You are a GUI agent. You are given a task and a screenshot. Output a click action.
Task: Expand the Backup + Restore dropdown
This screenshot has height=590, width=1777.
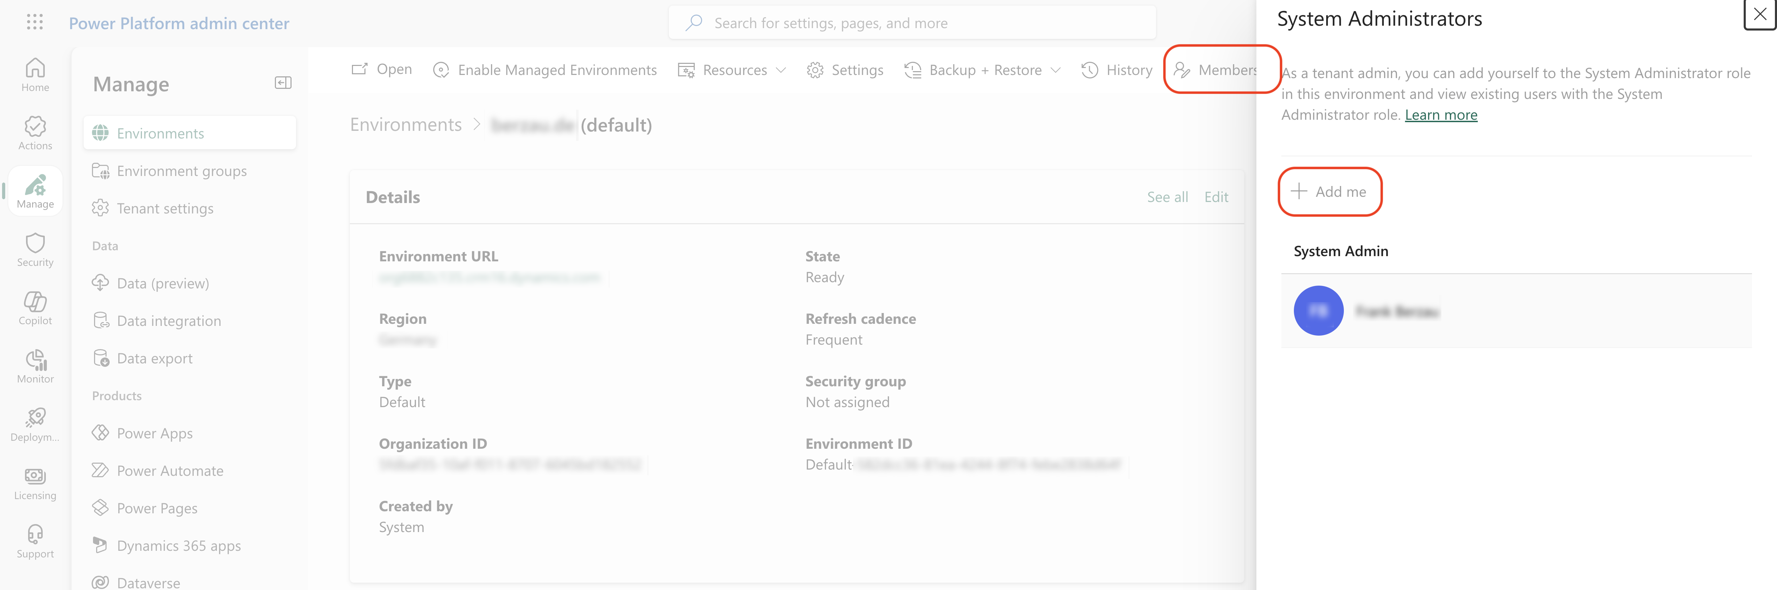[983, 70]
